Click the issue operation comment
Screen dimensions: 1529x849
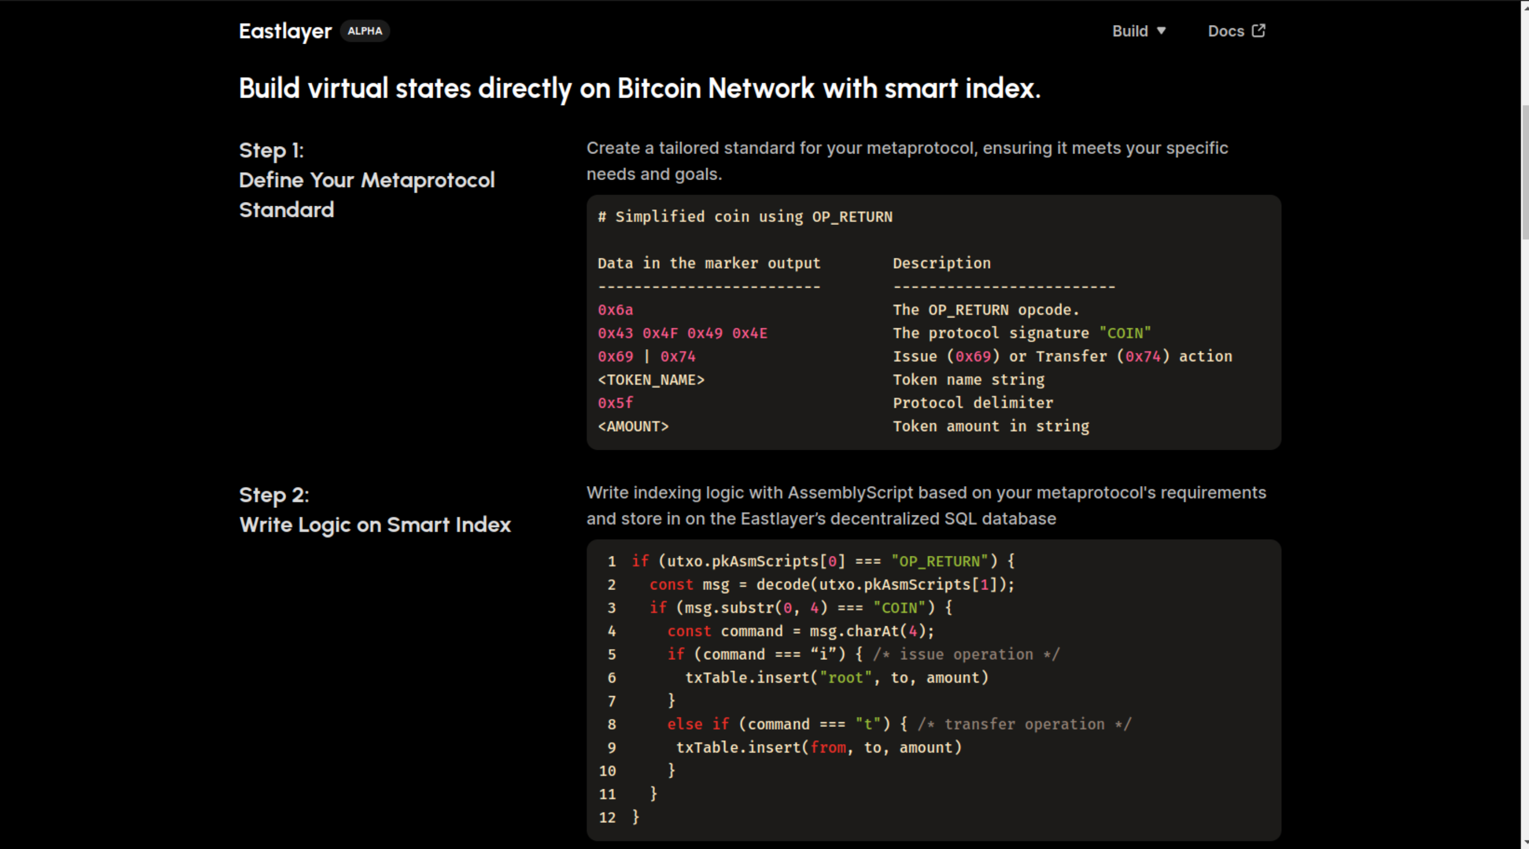(966, 654)
